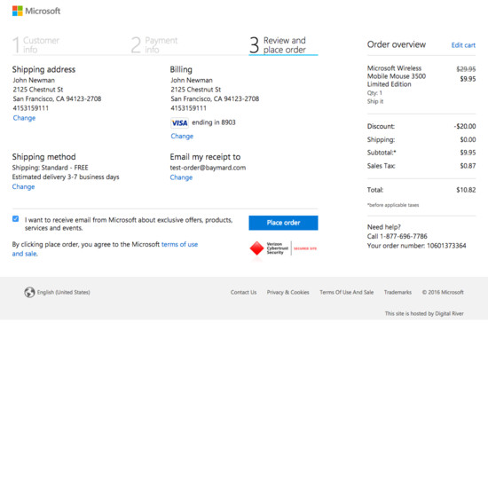
Task: Click the struck-through price $29.95
Action: point(466,69)
